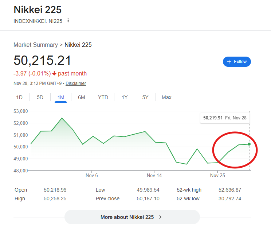Open the three-dot options menu beside NI225

point(68,20)
